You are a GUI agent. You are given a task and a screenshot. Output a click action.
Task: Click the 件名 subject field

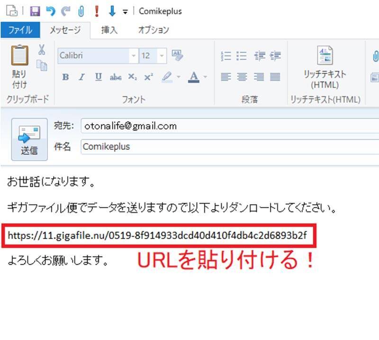(x=230, y=147)
